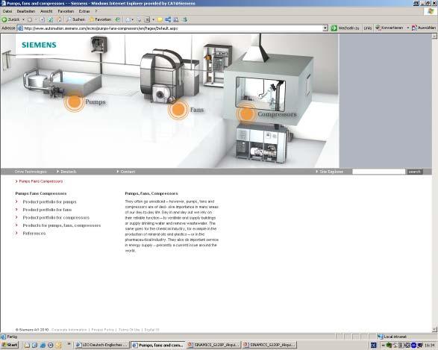This screenshot has height=350, width=438.
Task: Open the Site Explorer link
Action: coord(329,172)
